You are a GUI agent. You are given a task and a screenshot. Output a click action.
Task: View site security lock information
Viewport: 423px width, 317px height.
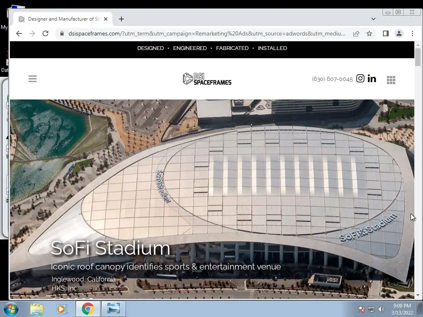pos(62,33)
